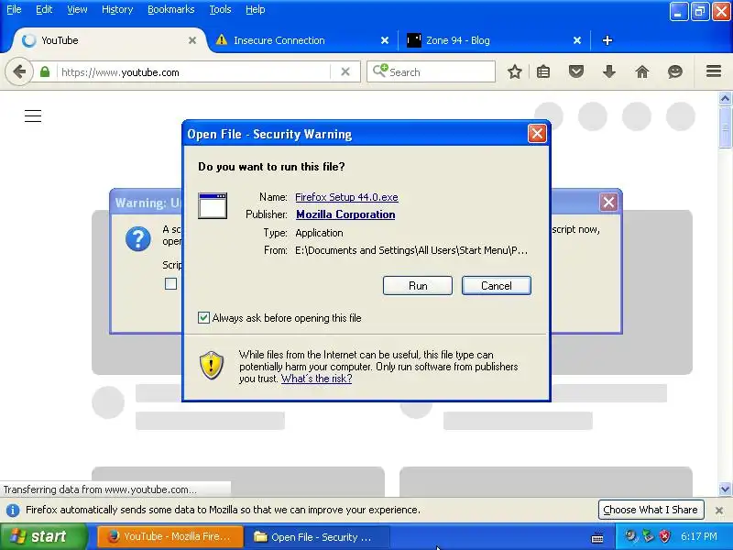
Task: Click the second tray network icon
Action: [x=648, y=536]
